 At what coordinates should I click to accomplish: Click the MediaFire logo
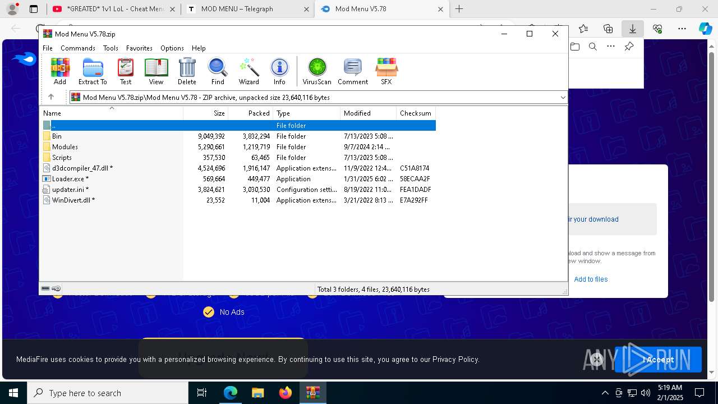click(24, 59)
